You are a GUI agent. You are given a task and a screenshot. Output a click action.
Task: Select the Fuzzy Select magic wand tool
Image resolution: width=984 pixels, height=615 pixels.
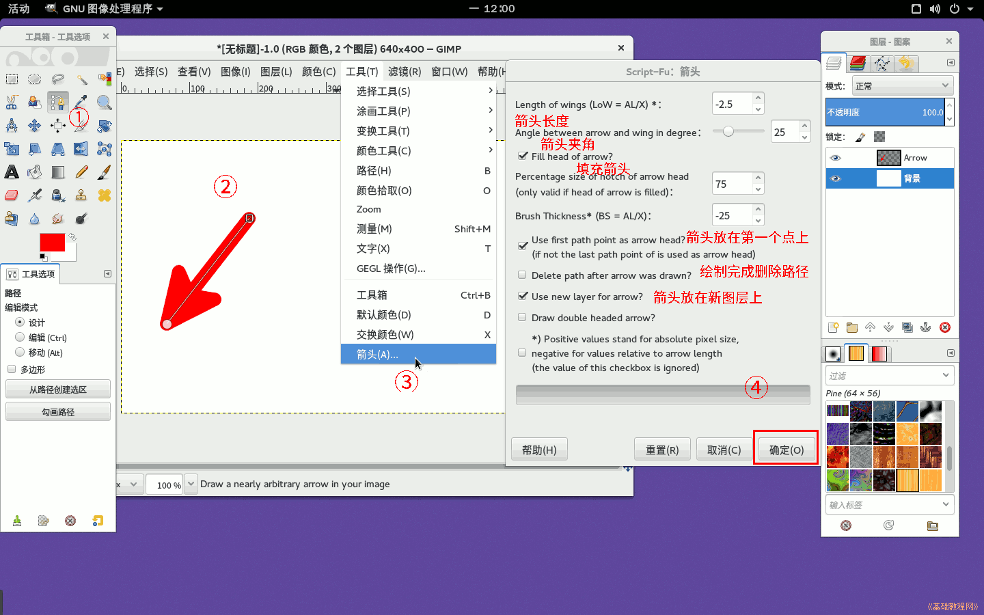click(x=81, y=79)
